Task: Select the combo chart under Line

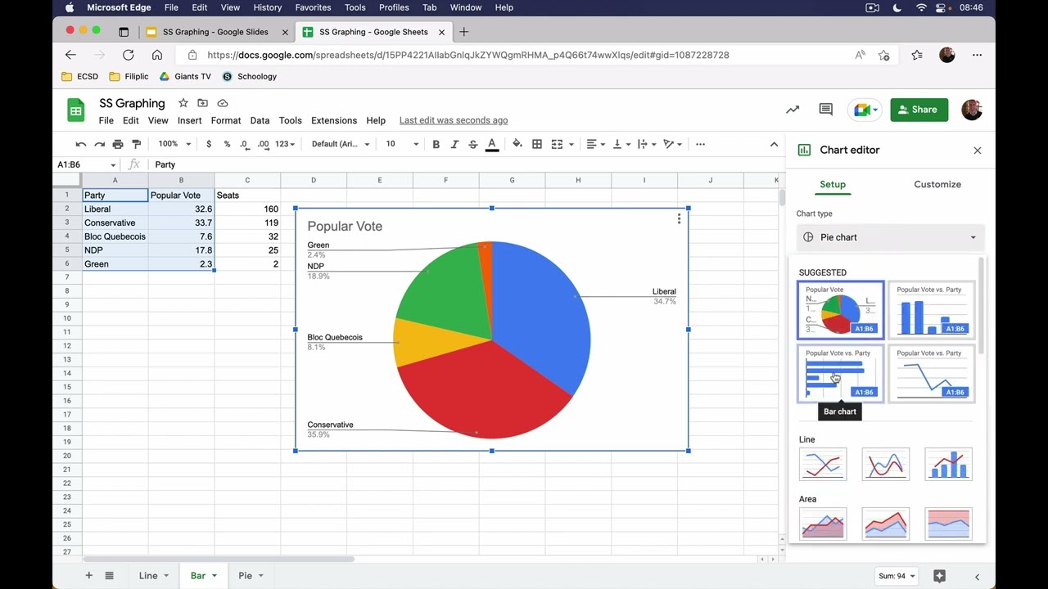Action: [x=948, y=464]
